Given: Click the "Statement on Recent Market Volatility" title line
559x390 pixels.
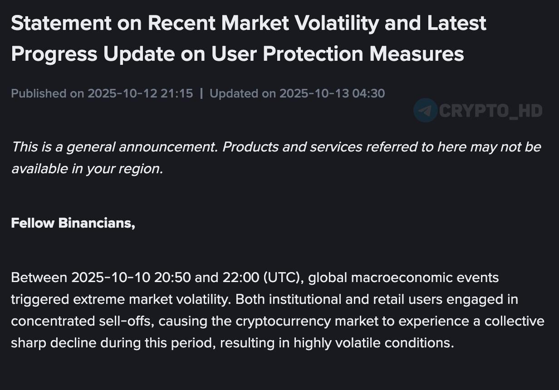Looking at the screenshot, I should click(x=248, y=23).
